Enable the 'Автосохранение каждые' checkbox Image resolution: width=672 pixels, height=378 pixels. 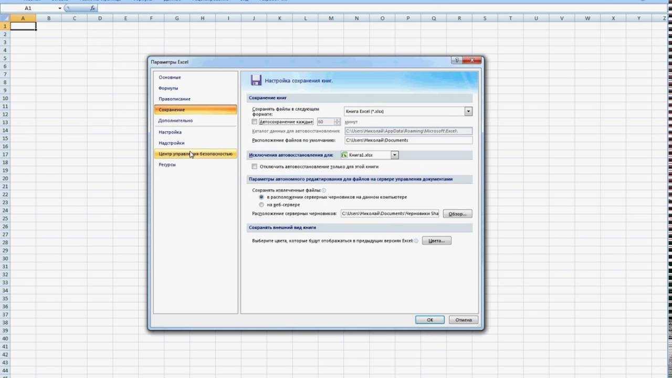255,122
